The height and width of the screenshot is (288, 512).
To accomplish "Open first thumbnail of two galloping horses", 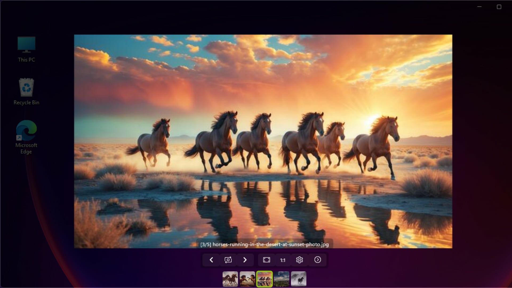I will click(230, 279).
